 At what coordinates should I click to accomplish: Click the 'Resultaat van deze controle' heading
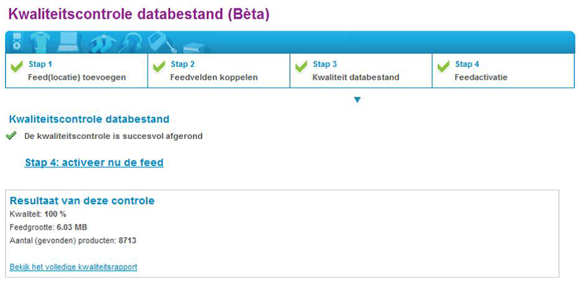coord(82,200)
